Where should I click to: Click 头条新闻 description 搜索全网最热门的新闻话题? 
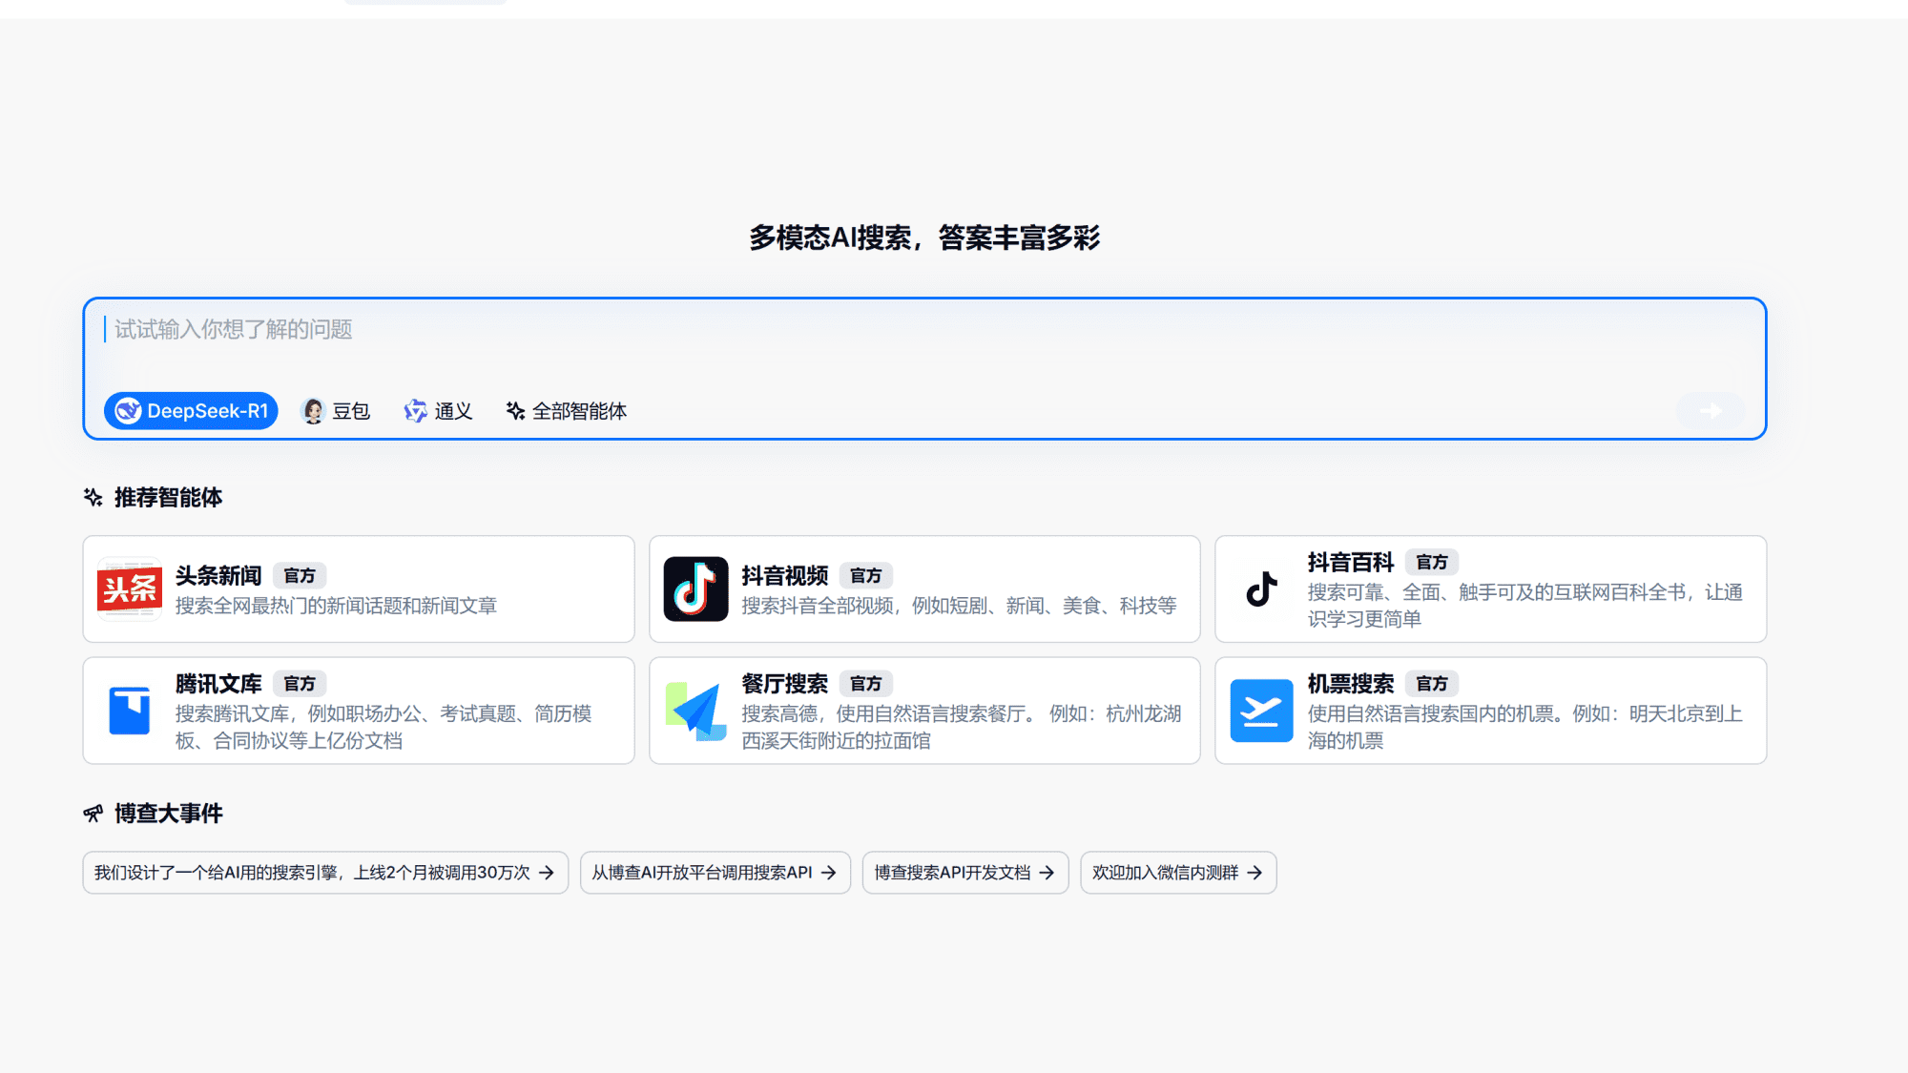tap(336, 607)
